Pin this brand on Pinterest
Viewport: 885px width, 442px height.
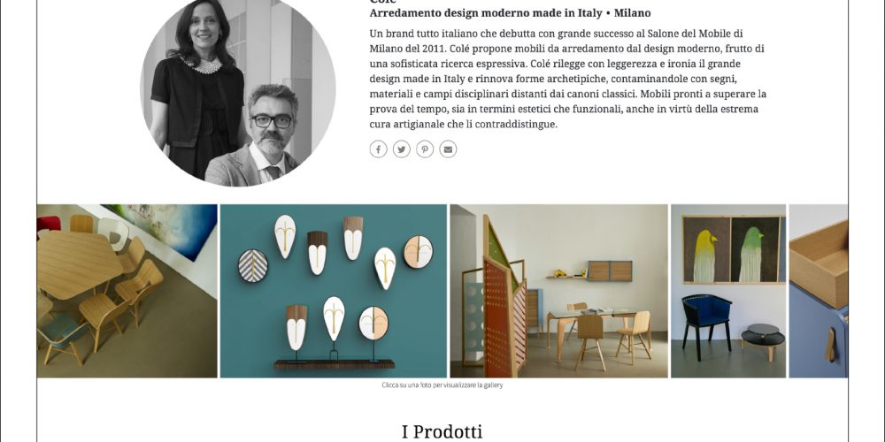tap(425, 149)
